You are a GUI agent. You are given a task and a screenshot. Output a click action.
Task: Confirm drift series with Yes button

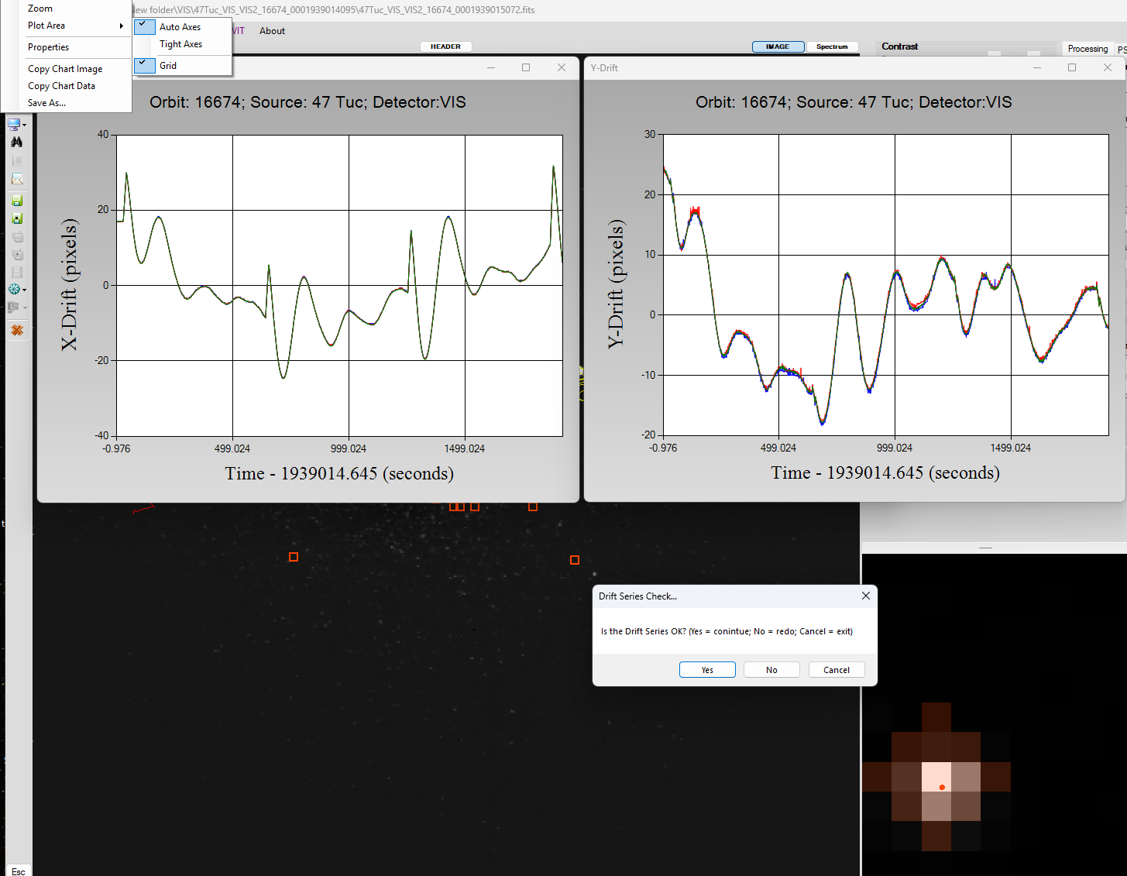coord(706,670)
